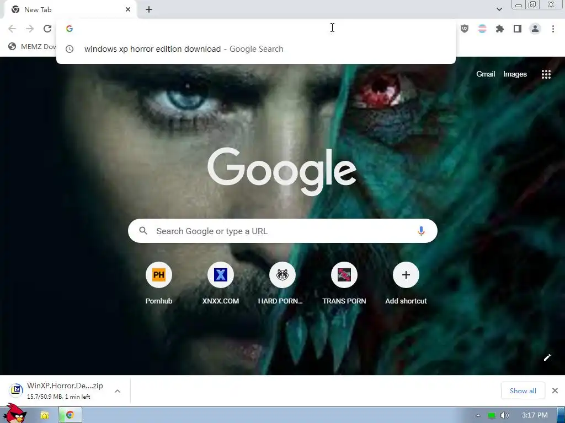Screen dimensions: 565x423
Task: Click Show desktop strip at taskbar end
Action: [x=561, y=415]
